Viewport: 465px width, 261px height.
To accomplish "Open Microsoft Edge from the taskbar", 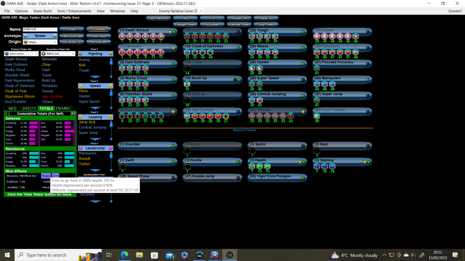I will [124, 255].
